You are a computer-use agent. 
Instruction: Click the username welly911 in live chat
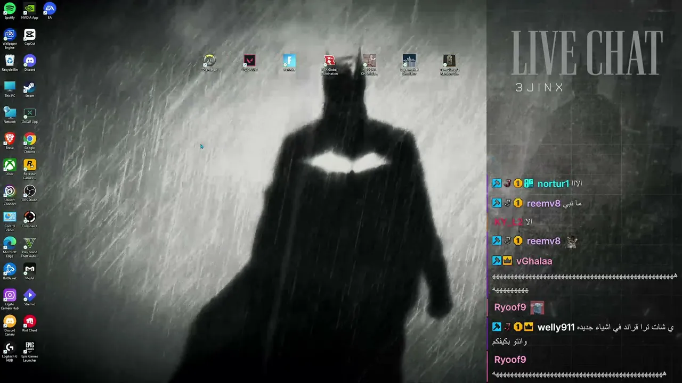pos(556,327)
